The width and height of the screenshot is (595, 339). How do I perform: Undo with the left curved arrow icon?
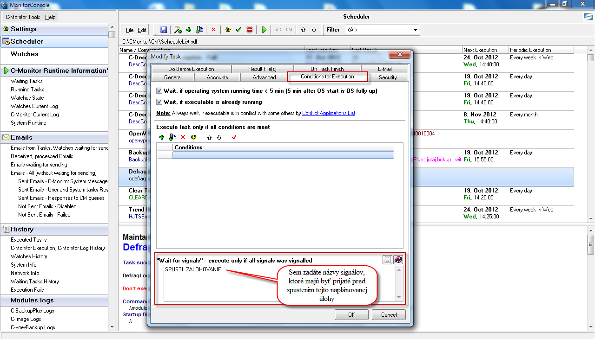(x=278, y=30)
